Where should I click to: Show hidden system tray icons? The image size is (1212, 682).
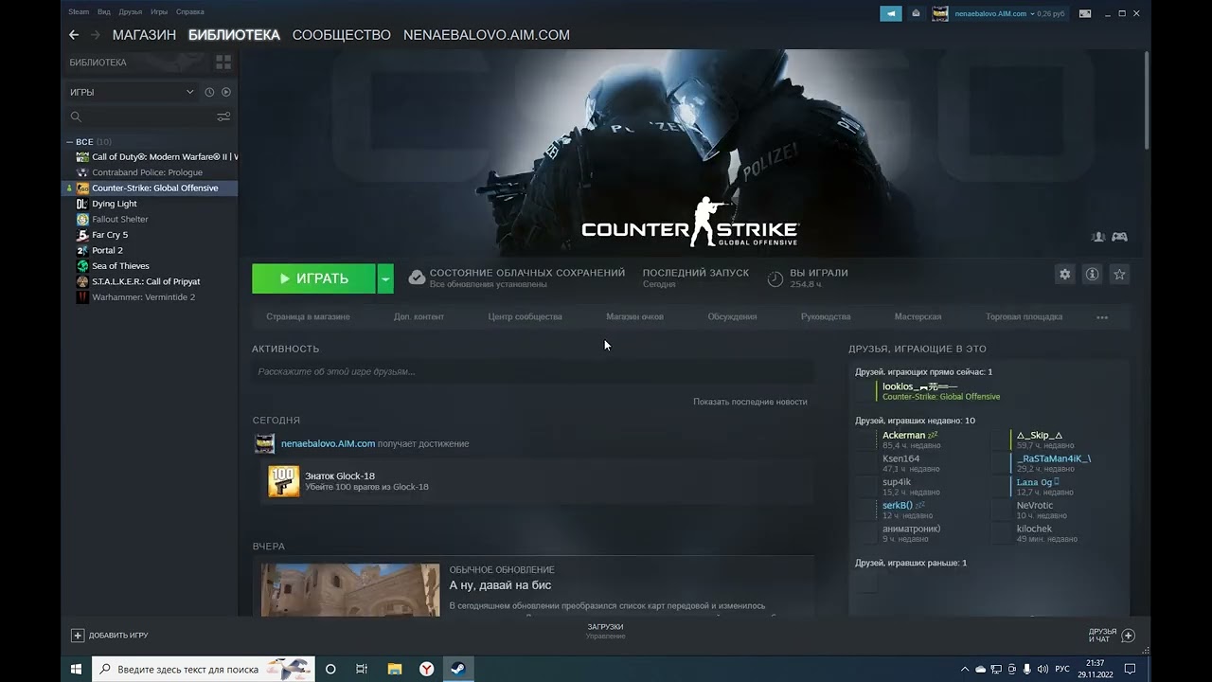point(965,669)
